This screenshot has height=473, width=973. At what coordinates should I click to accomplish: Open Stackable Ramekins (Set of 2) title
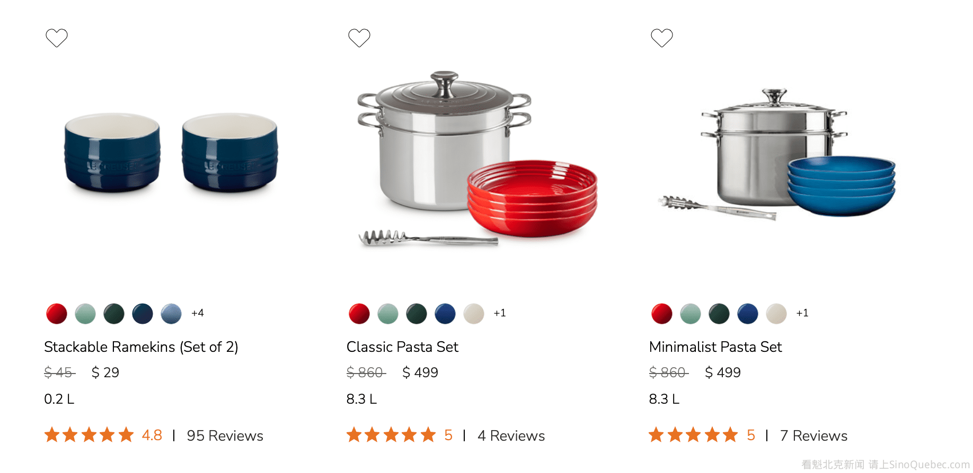[141, 347]
